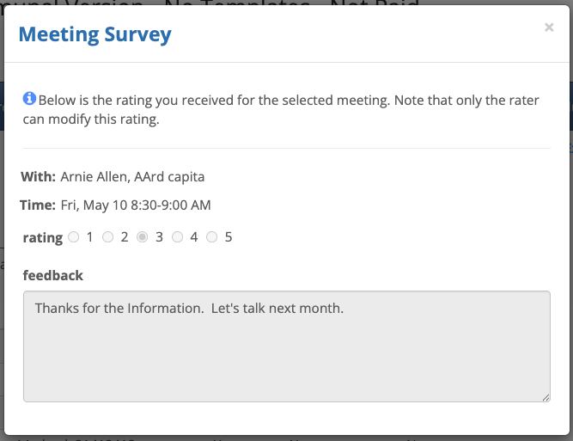Viewport: 573px width, 441px height.
Task: Close the Meeting Survey dialog
Action: [549, 28]
